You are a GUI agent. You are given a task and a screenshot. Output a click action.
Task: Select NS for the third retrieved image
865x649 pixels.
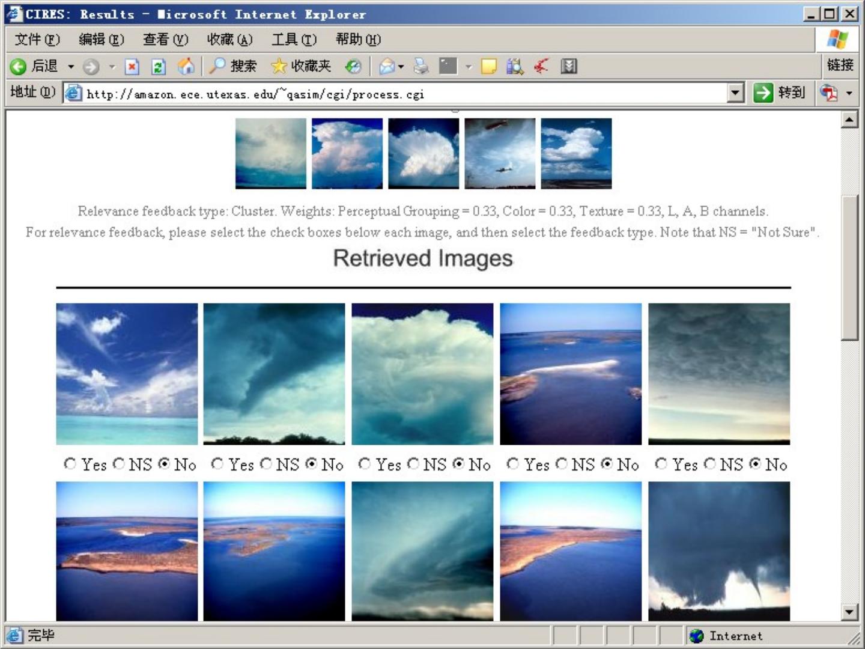click(x=413, y=464)
